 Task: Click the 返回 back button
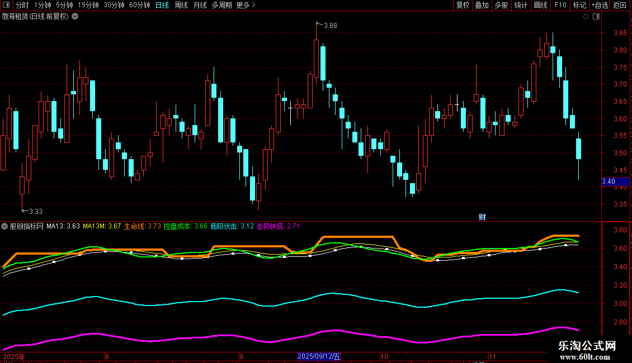[x=620, y=5]
